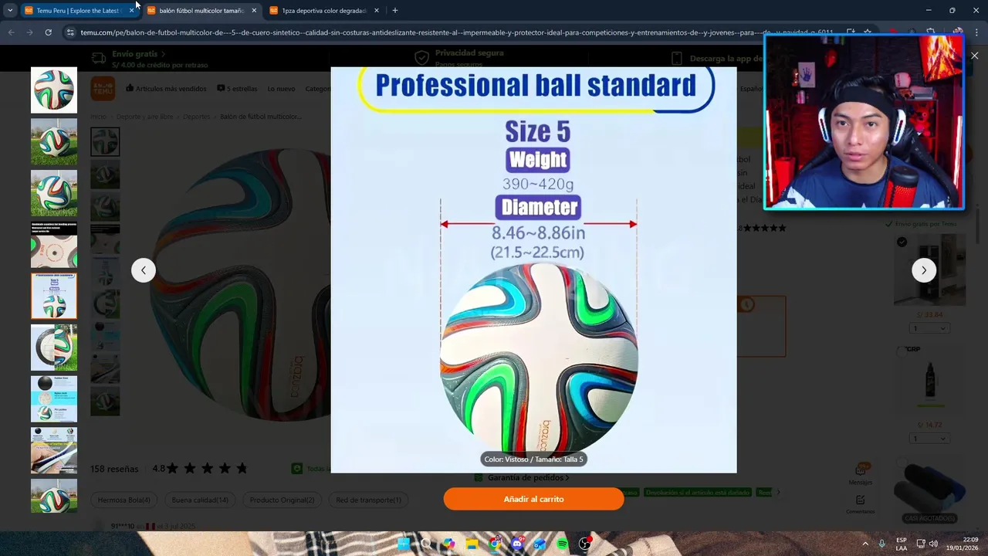Image resolution: width=988 pixels, height=556 pixels.
Task: Show hidden system tray icons chevron
Action: click(864, 544)
